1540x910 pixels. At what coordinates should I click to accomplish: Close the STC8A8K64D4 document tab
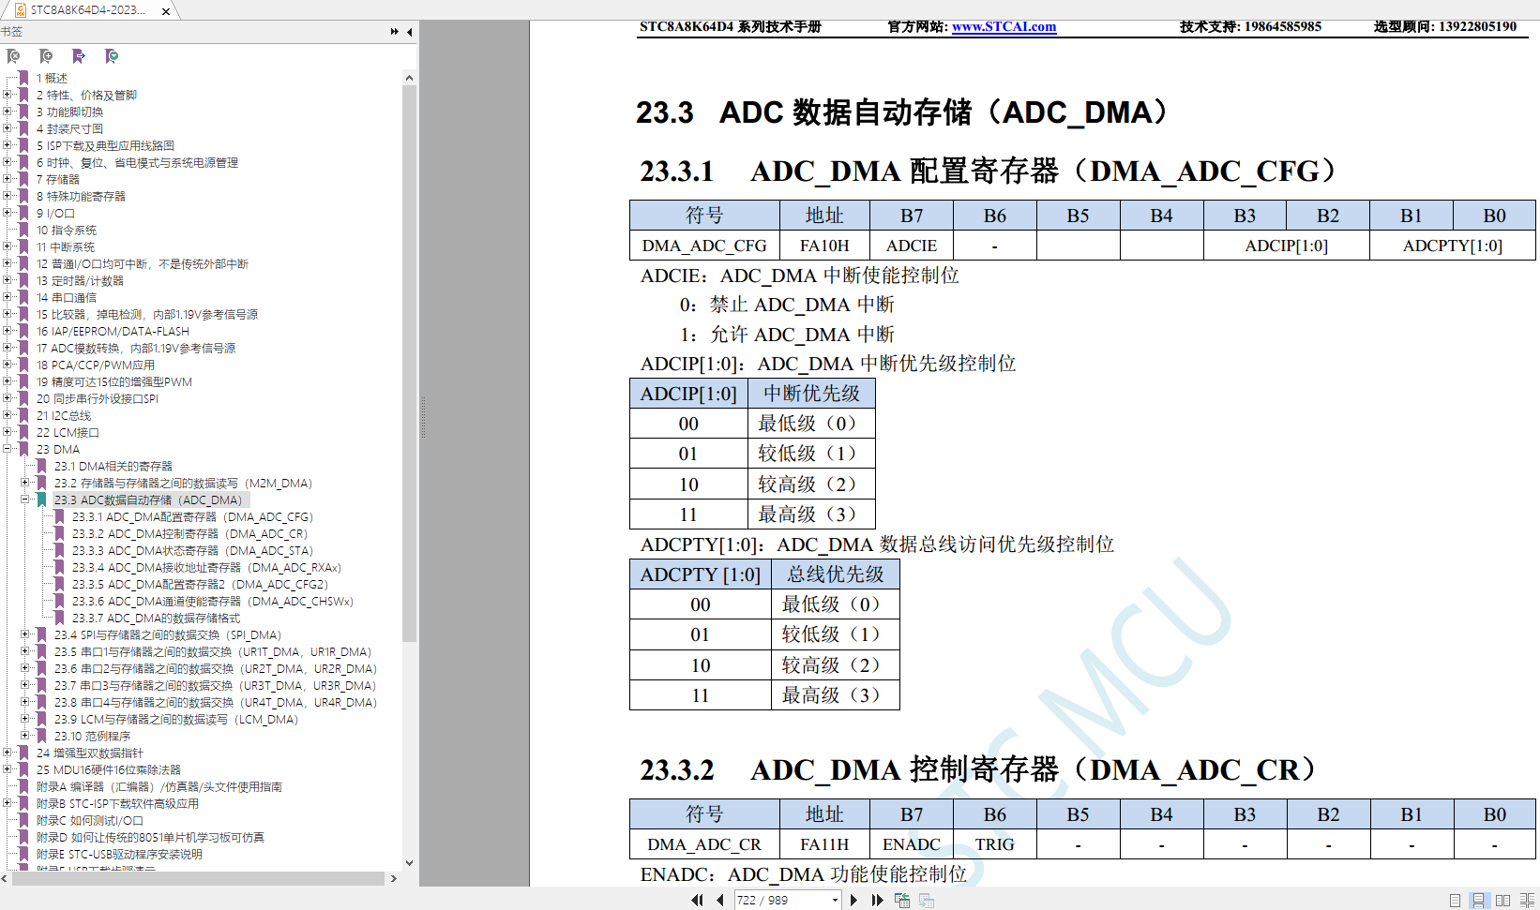[x=166, y=11]
